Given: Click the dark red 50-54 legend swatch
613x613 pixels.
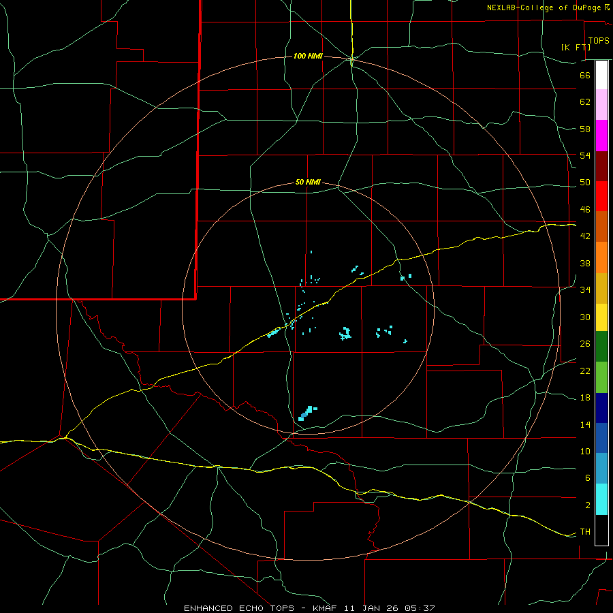Looking at the screenshot, I should (601, 166).
